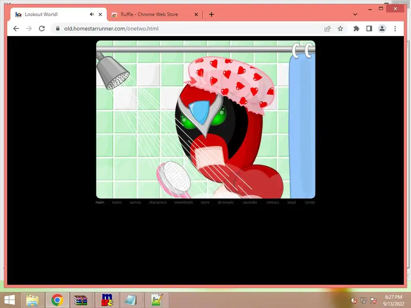Close the Ruffle - Chrome Web Store tab
This screenshot has width=411, height=308.
pos(196,14)
